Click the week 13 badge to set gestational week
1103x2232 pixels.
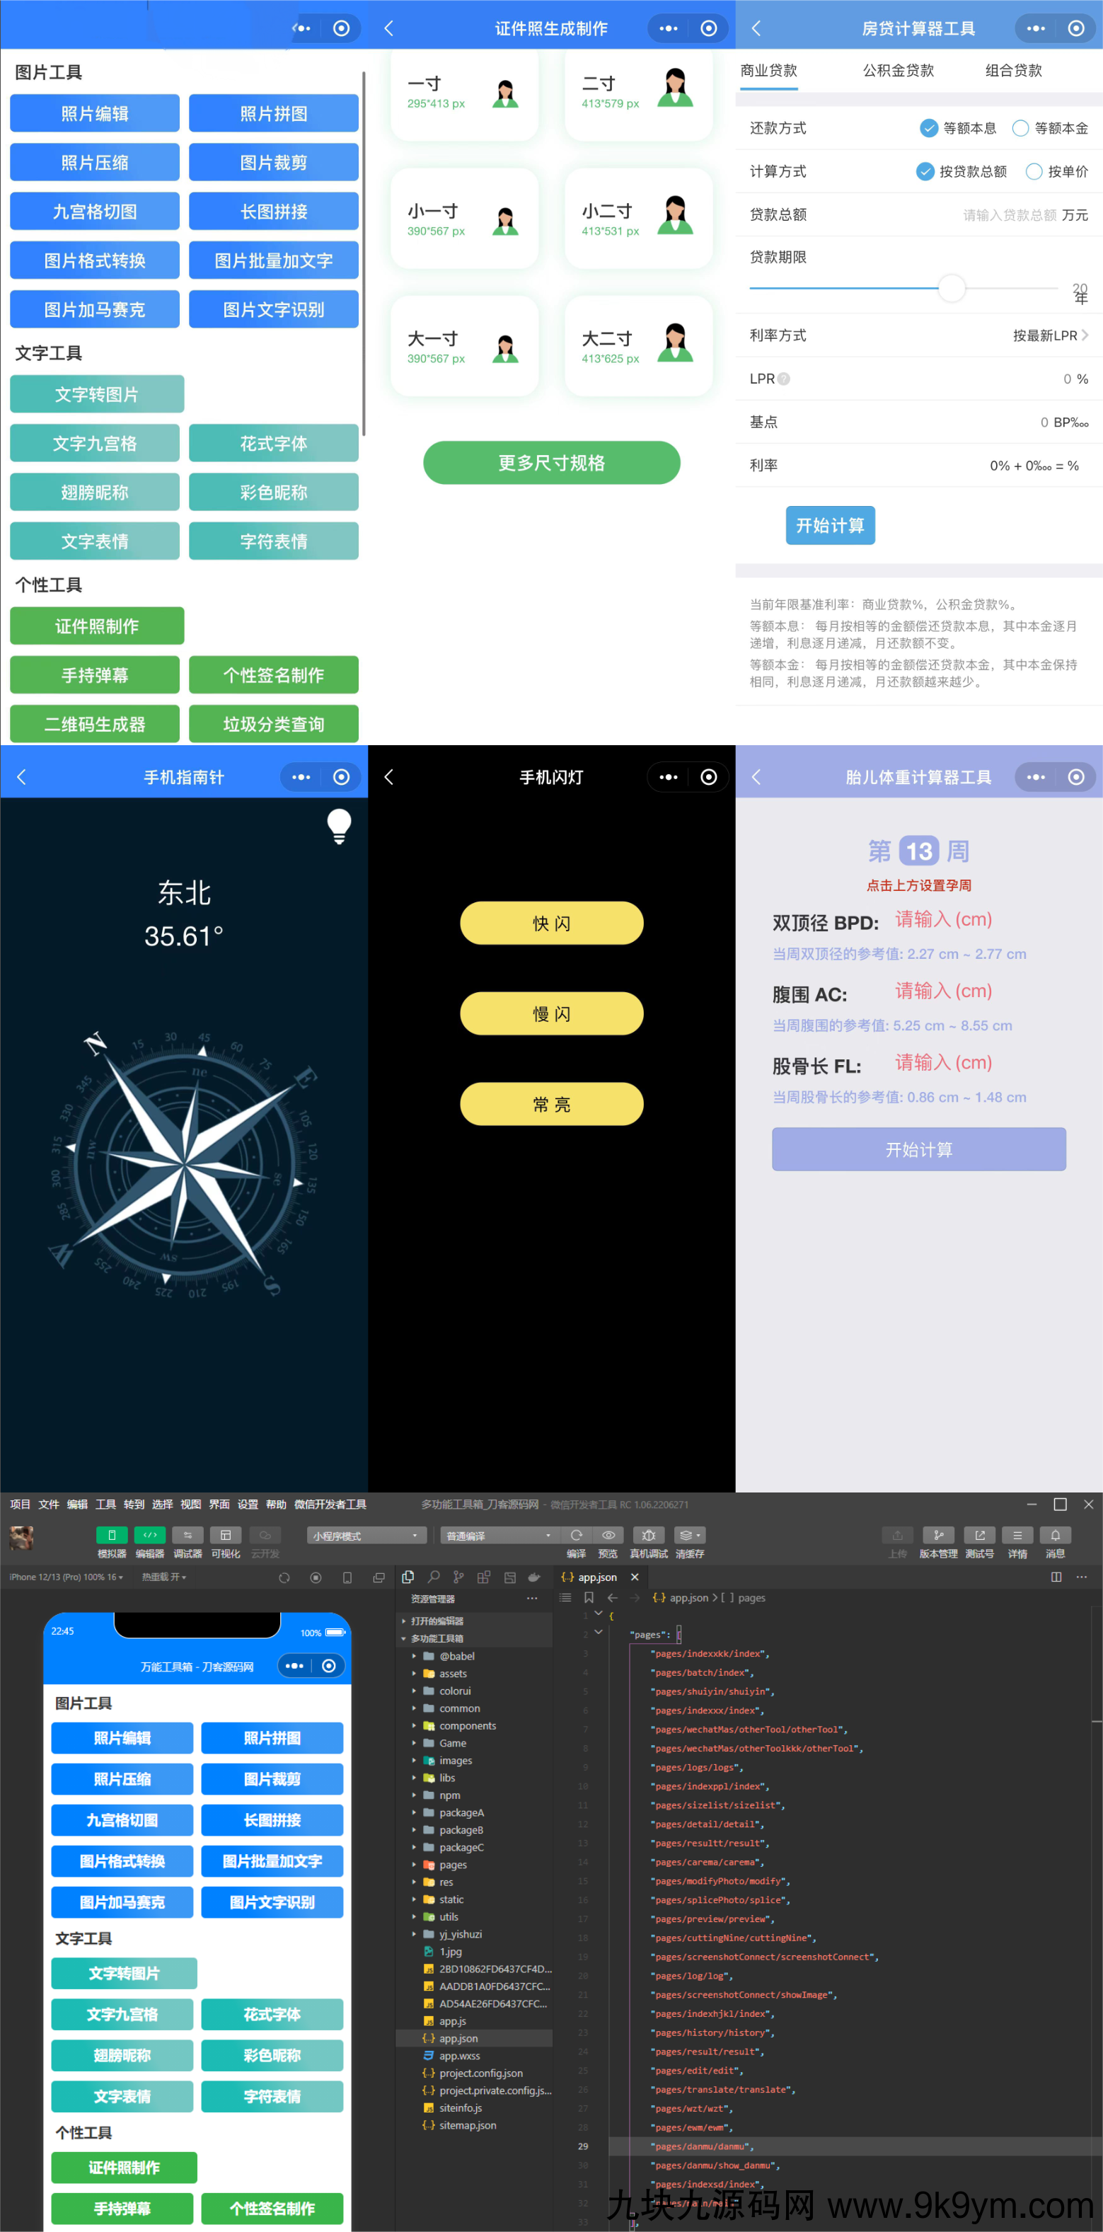(x=918, y=851)
